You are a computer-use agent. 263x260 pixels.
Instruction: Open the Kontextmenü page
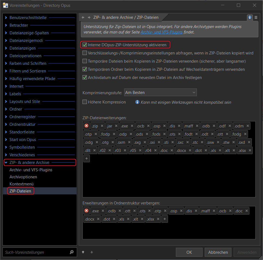click(x=22, y=184)
